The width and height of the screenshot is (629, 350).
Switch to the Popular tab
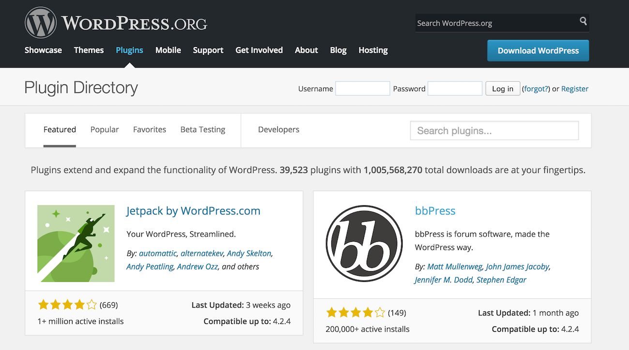pyautogui.click(x=105, y=129)
